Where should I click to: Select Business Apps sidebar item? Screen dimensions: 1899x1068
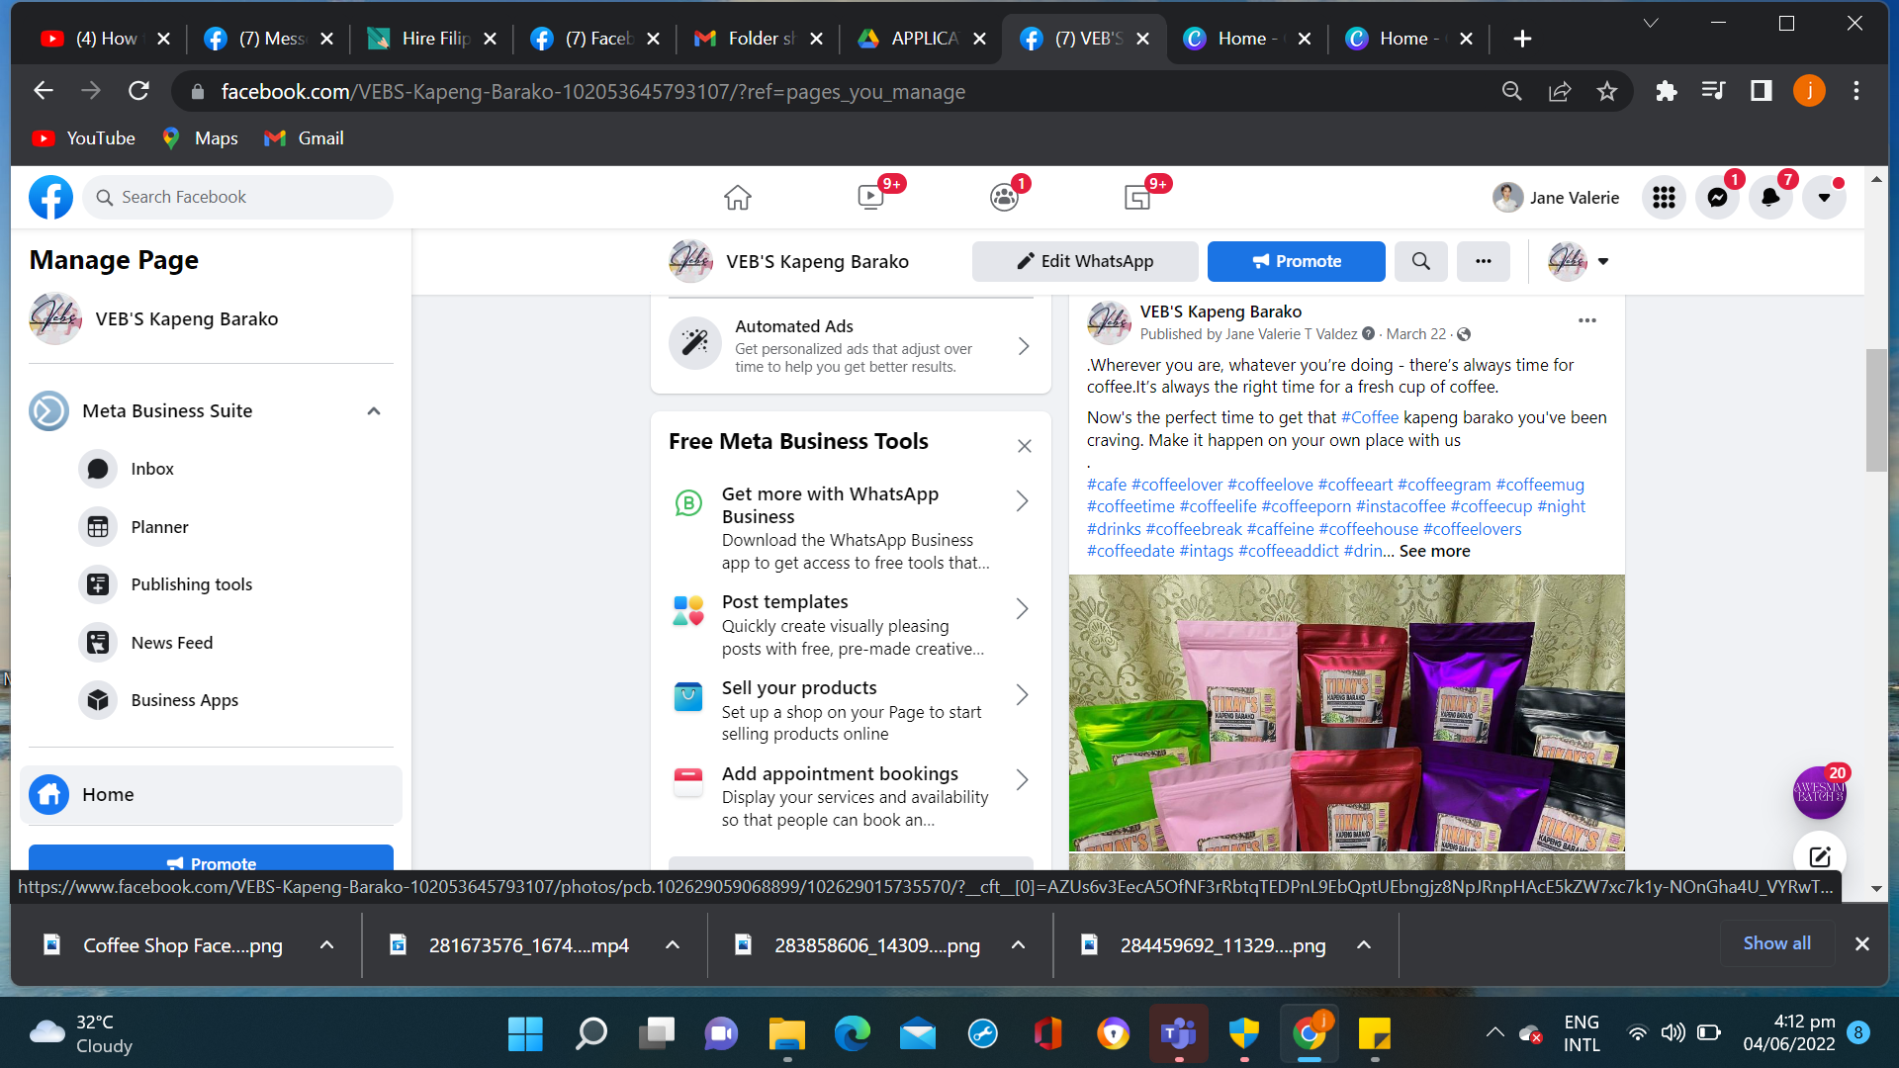[184, 700]
